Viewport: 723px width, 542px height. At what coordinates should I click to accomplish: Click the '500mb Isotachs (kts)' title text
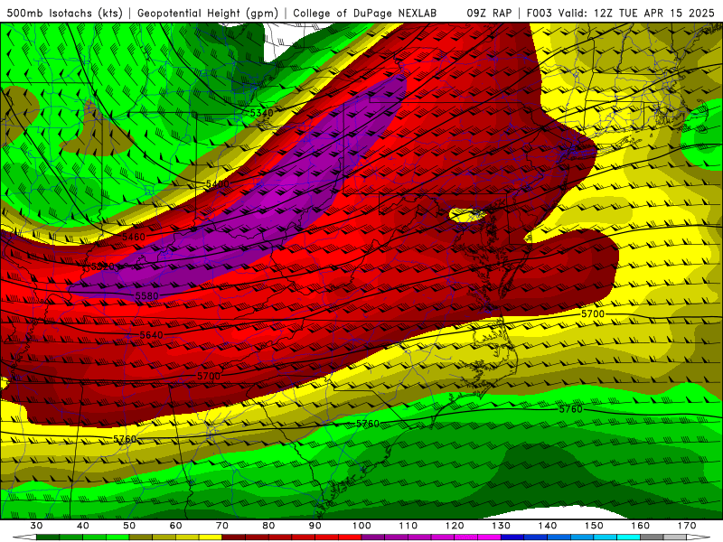(64, 13)
